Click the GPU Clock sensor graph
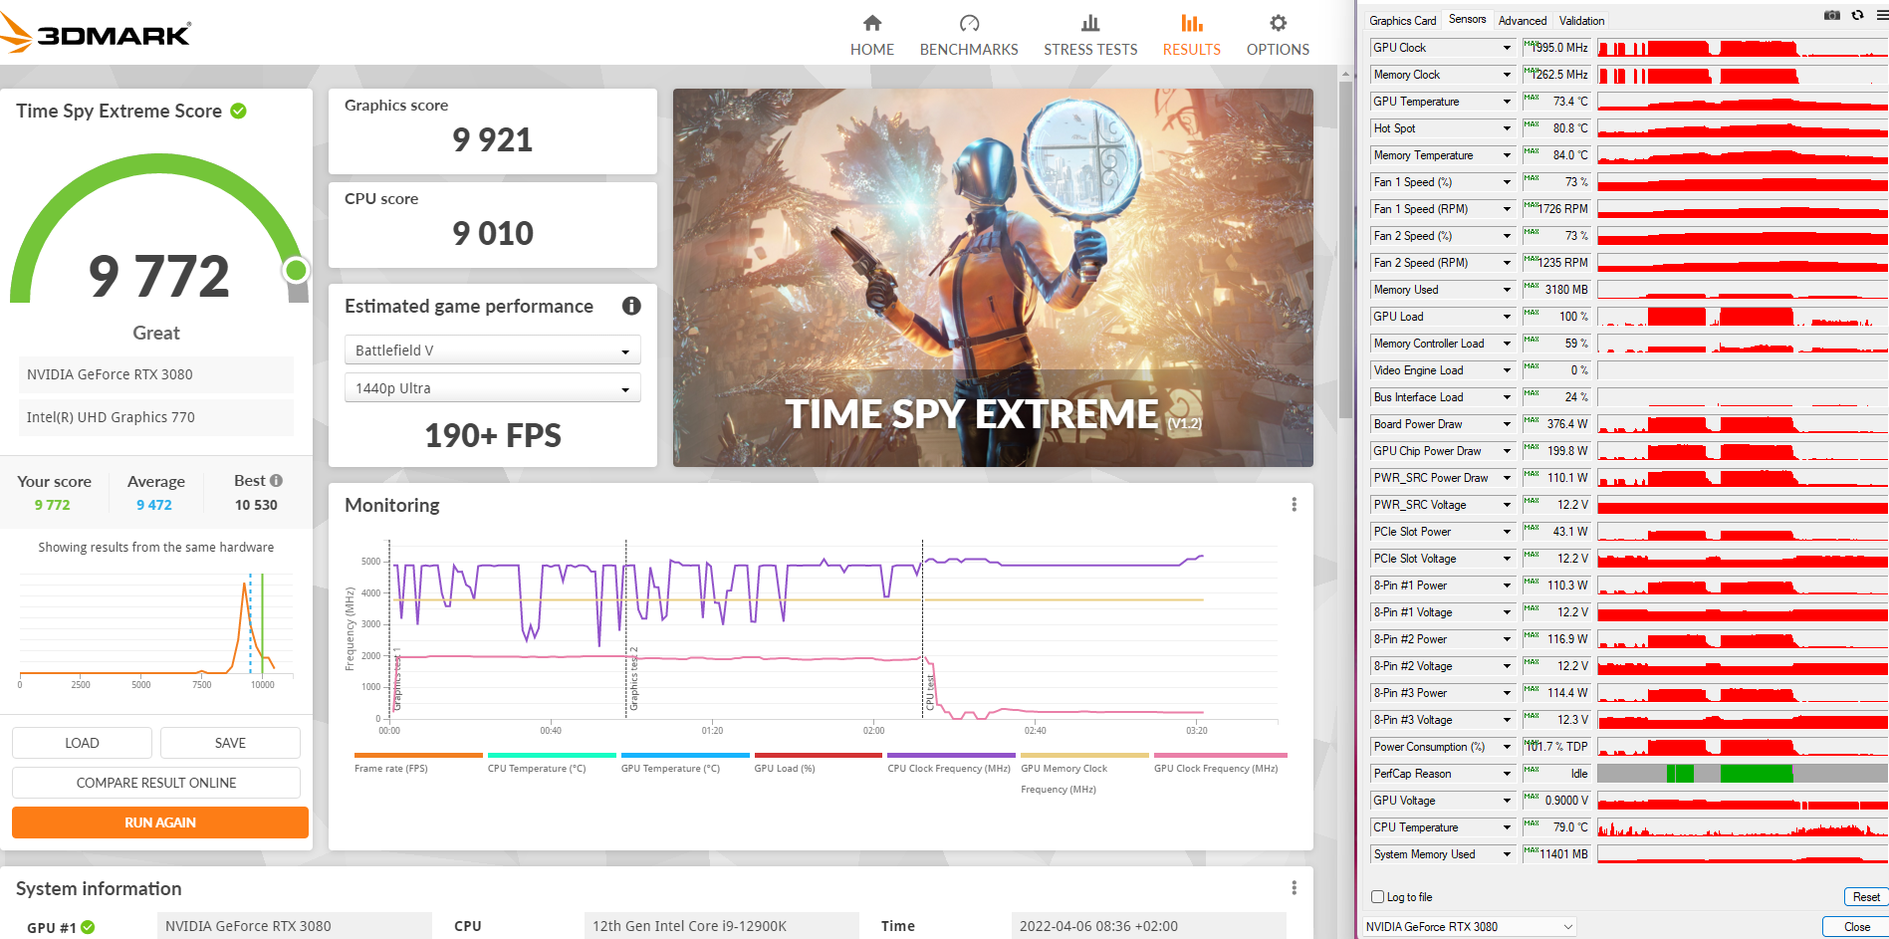The width and height of the screenshot is (1889, 939). pos(1743,48)
